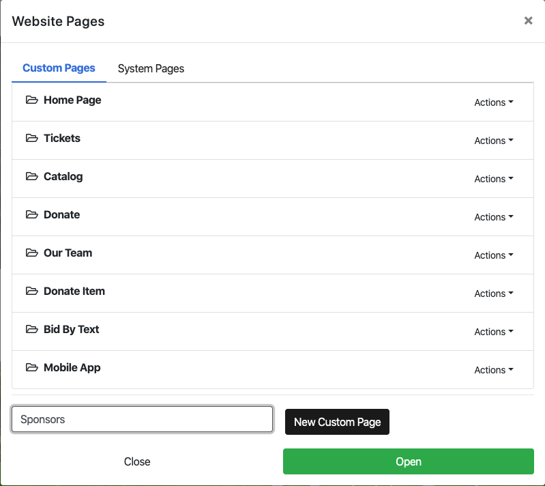
Task: Click the folder icon beside Donate Item
Action: (31, 291)
